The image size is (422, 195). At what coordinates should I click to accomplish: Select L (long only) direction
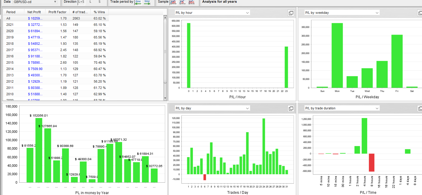[90, 2]
